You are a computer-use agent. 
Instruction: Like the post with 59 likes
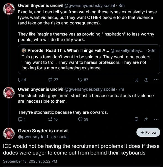(x=83, y=119)
